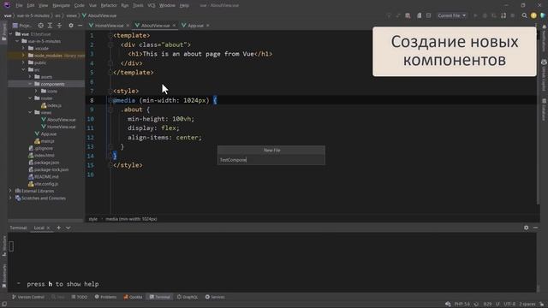Image resolution: width=548 pixels, height=308 pixels.
Task: Open Version Control tool window
Action: [x=28, y=297]
